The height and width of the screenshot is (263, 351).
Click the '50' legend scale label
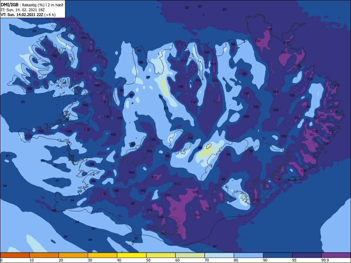(148, 260)
